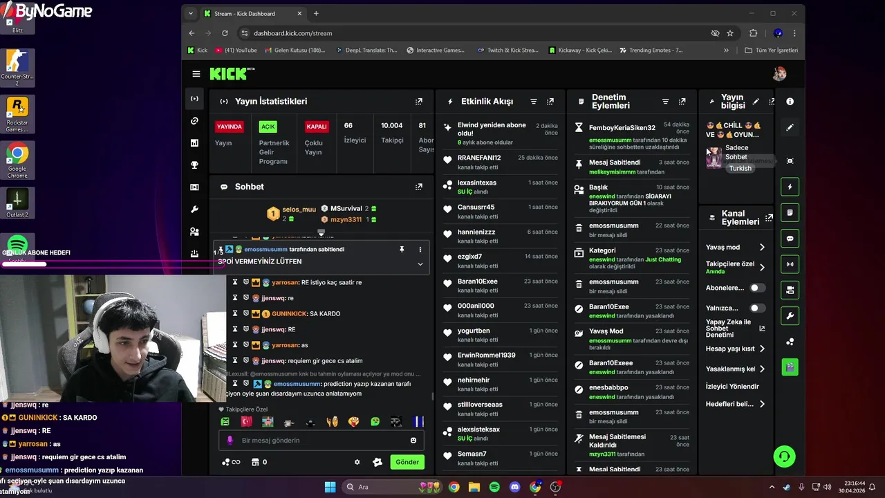
Task: Reload the page with the browser refresh button
Action: (x=225, y=33)
